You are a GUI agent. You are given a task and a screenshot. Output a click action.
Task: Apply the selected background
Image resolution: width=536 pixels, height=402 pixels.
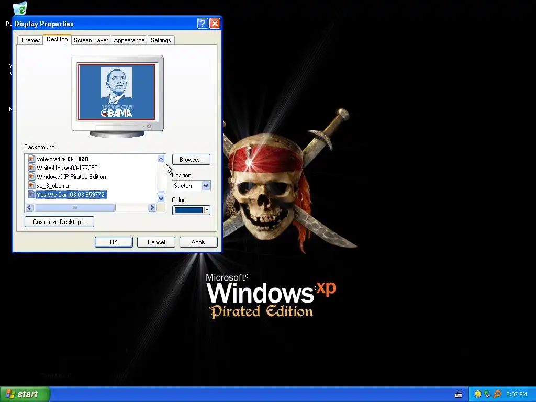pos(198,242)
